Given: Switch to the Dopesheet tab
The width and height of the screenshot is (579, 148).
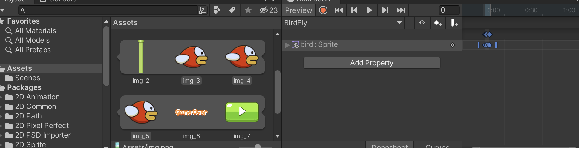Looking at the screenshot, I should (389, 146).
